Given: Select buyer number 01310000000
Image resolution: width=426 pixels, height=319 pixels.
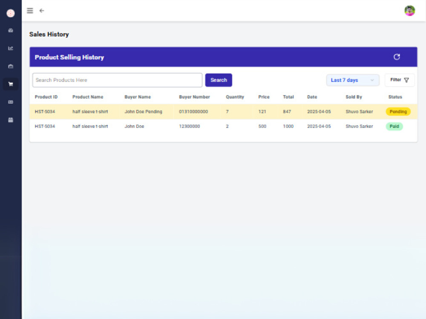Looking at the screenshot, I should click(x=193, y=111).
